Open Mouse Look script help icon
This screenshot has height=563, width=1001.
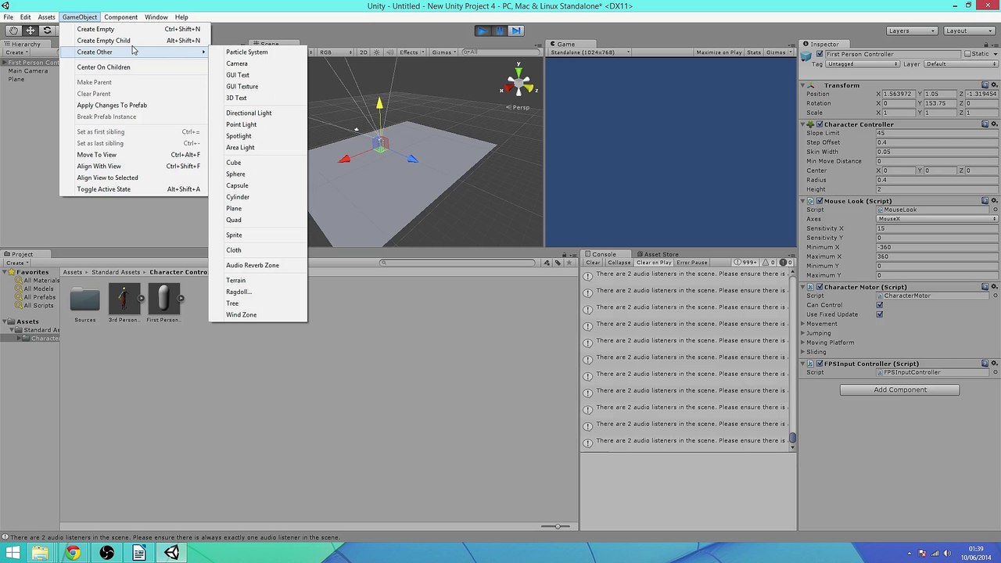[x=985, y=201]
